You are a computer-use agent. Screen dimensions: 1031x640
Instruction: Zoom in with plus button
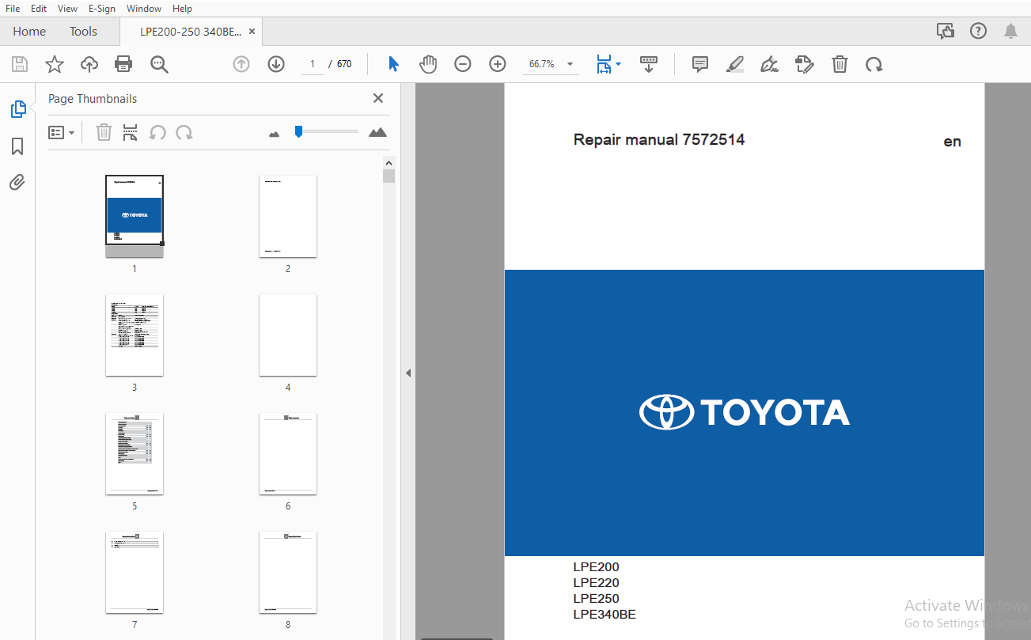coord(498,64)
